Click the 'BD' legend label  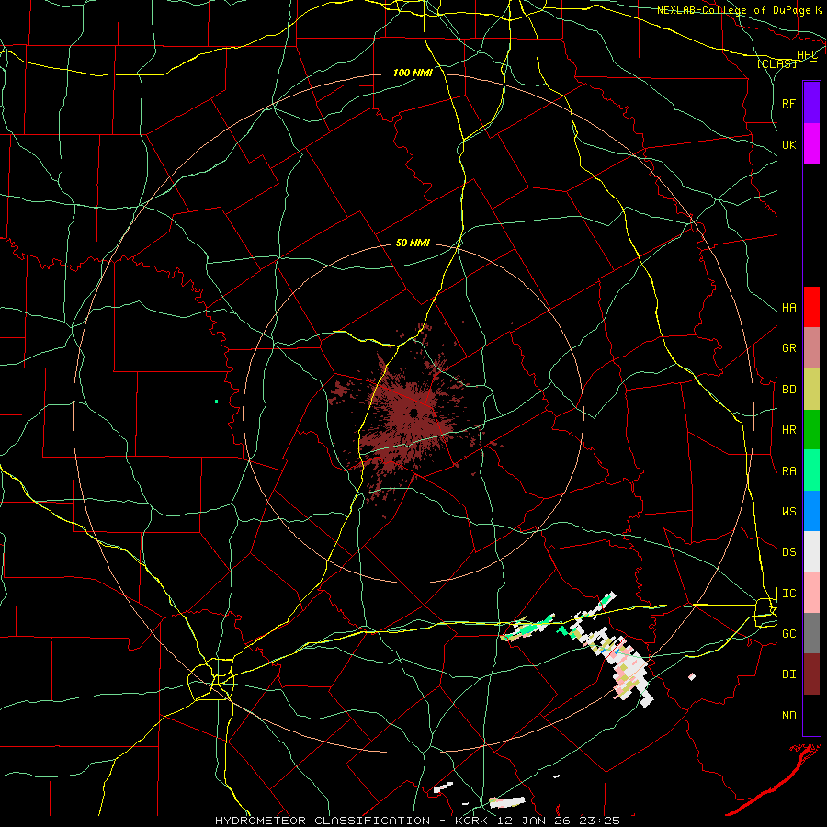coord(788,390)
